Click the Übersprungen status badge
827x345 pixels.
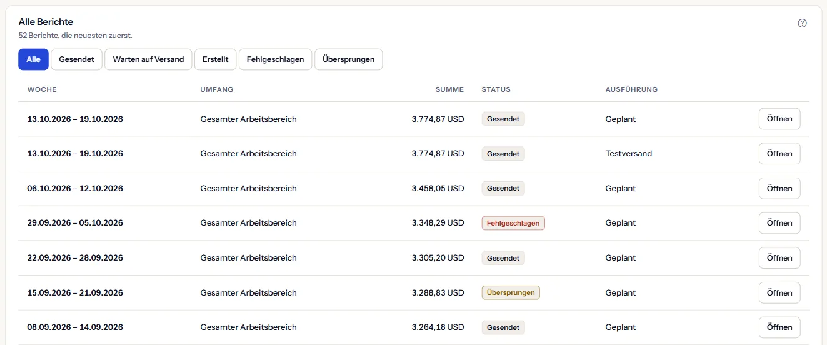[x=511, y=292]
